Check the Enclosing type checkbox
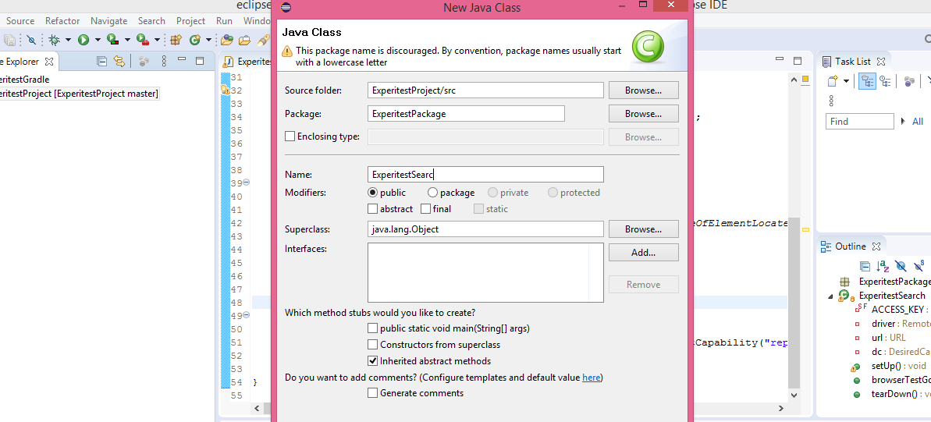Viewport: 931px width, 422px height. (x=290, y=137)
